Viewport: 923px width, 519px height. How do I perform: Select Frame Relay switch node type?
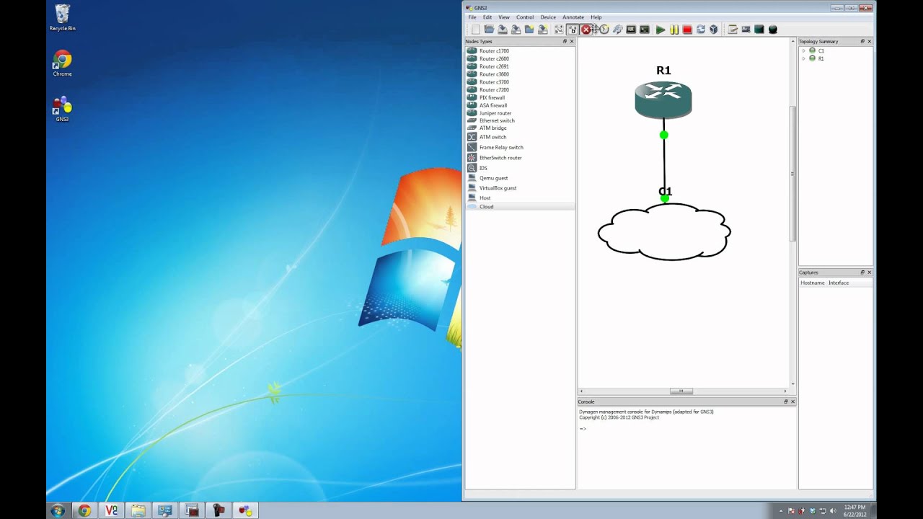(520, 147)
